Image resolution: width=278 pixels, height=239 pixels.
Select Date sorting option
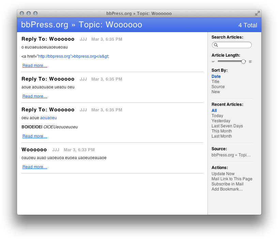[x=216, y=76]
